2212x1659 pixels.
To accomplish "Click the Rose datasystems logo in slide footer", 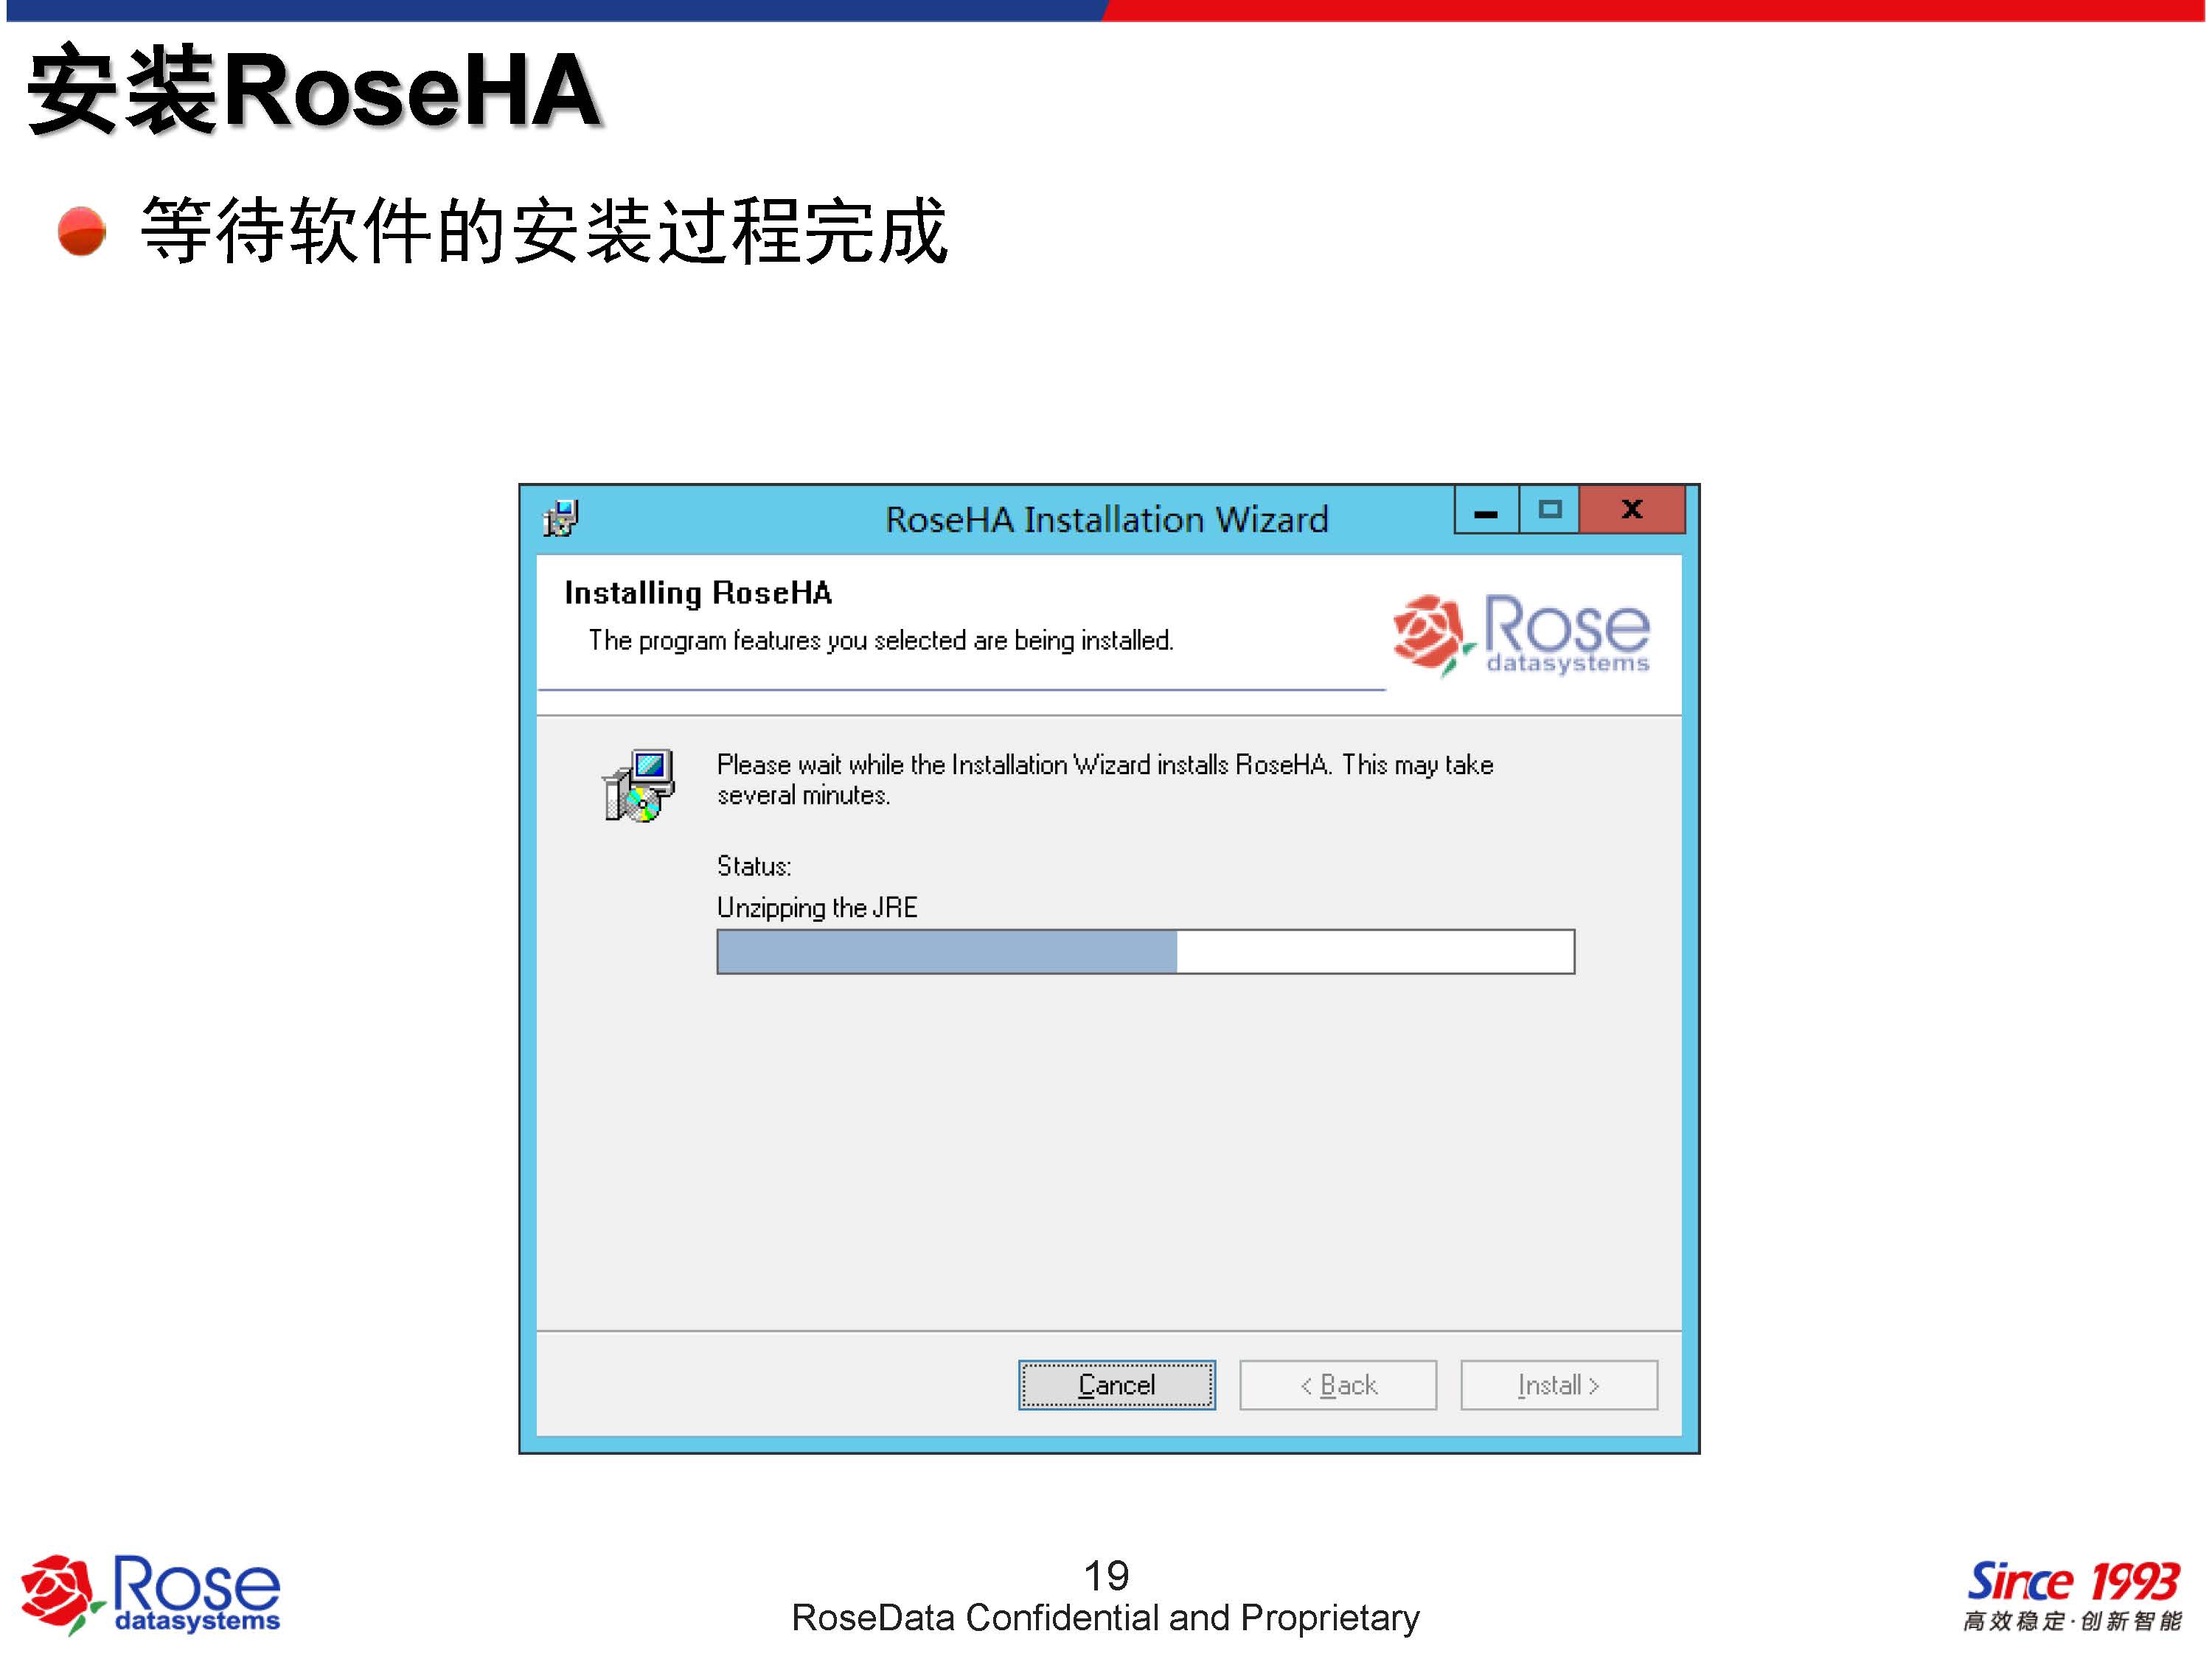I will (x=151, y=1593).
